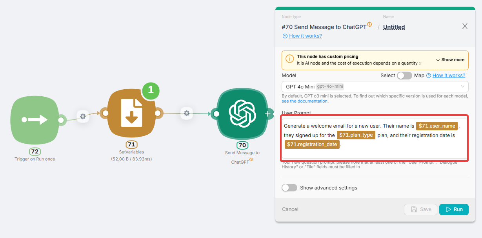Toggle the Select / Map switch
This screenshot has height=238, width=482.
pyautogui.click(x=404, y=76)
